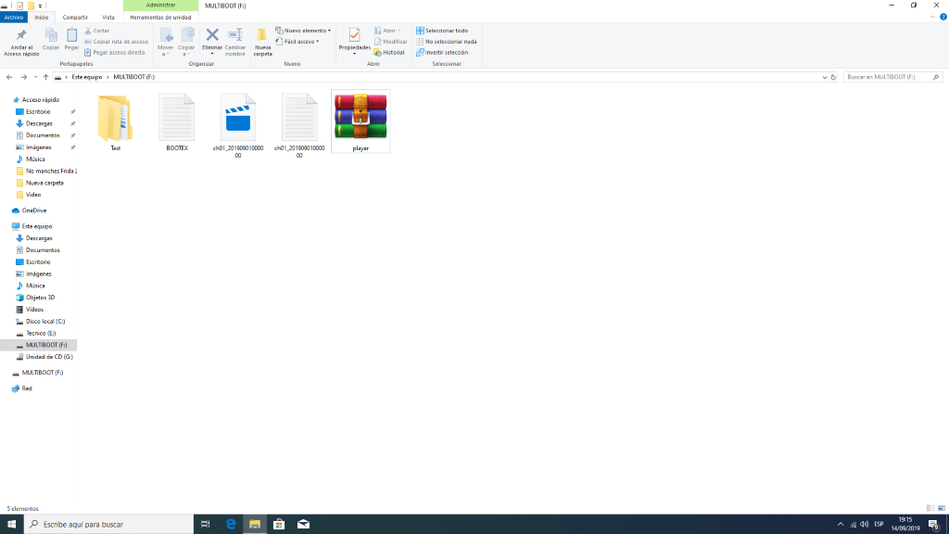Click the red X Eliminar icon
This screenshot has height=534, width=949.
point(212,35)
